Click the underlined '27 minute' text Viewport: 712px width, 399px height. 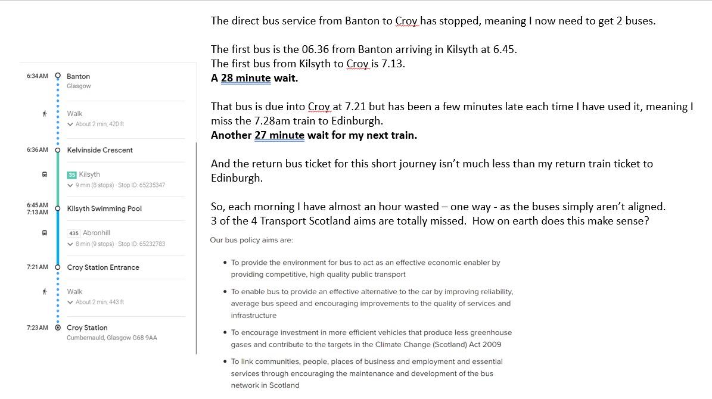[279, 135]
